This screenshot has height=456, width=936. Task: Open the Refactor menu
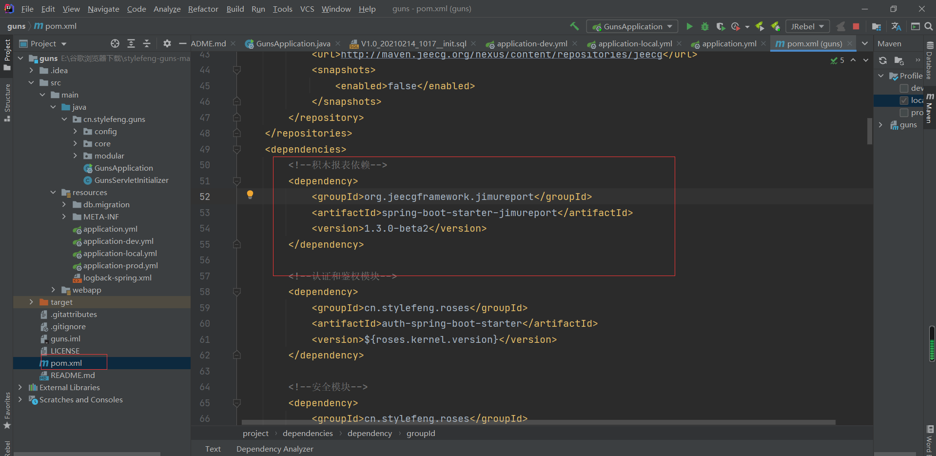203,9
